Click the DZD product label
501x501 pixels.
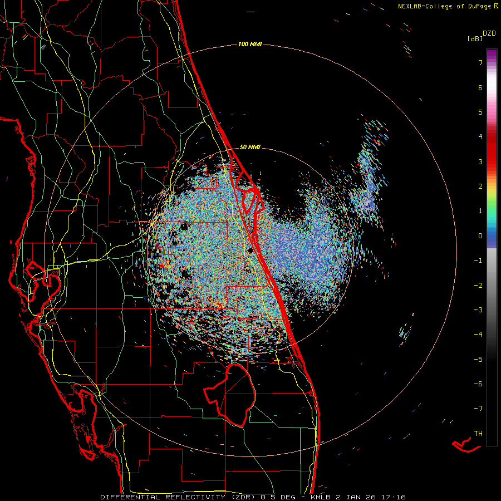(x=489, y=33)
